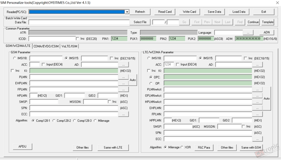The height and width of the screenshot is (160, 281).
Task: Select Comp128-3 algorithm
Action: click(x=74, y=121)
